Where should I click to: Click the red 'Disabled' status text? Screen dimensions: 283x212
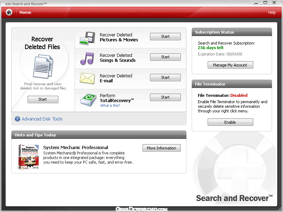239,95
